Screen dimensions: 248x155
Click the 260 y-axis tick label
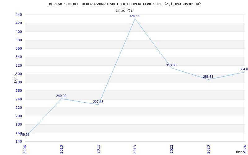click(19, 91)
